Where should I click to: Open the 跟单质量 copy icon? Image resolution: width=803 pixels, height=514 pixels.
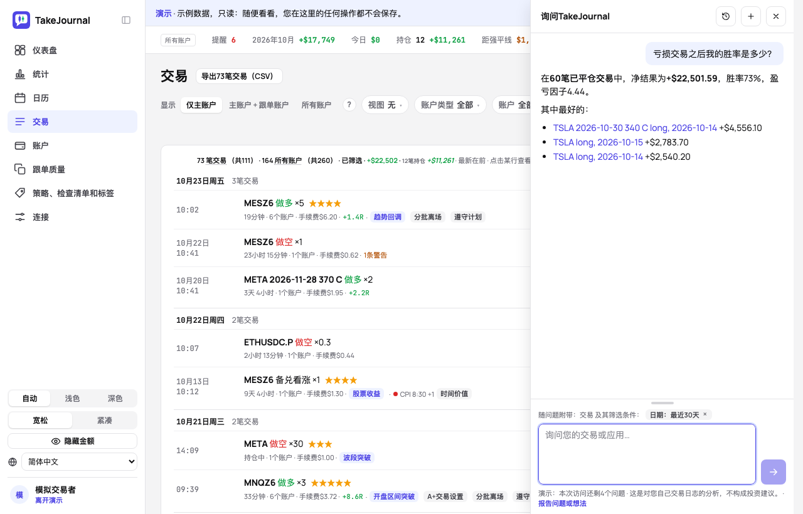coord(20,169)
